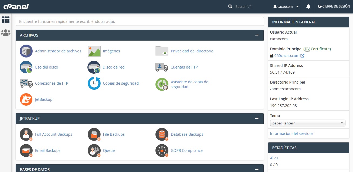Click the Cuentas de FTP text link
Screen dimensions: 353x172
pos(184,67)
